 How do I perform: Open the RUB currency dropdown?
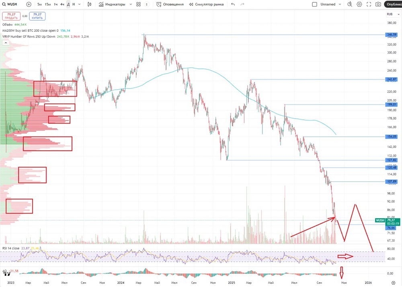tap(393, 14)
